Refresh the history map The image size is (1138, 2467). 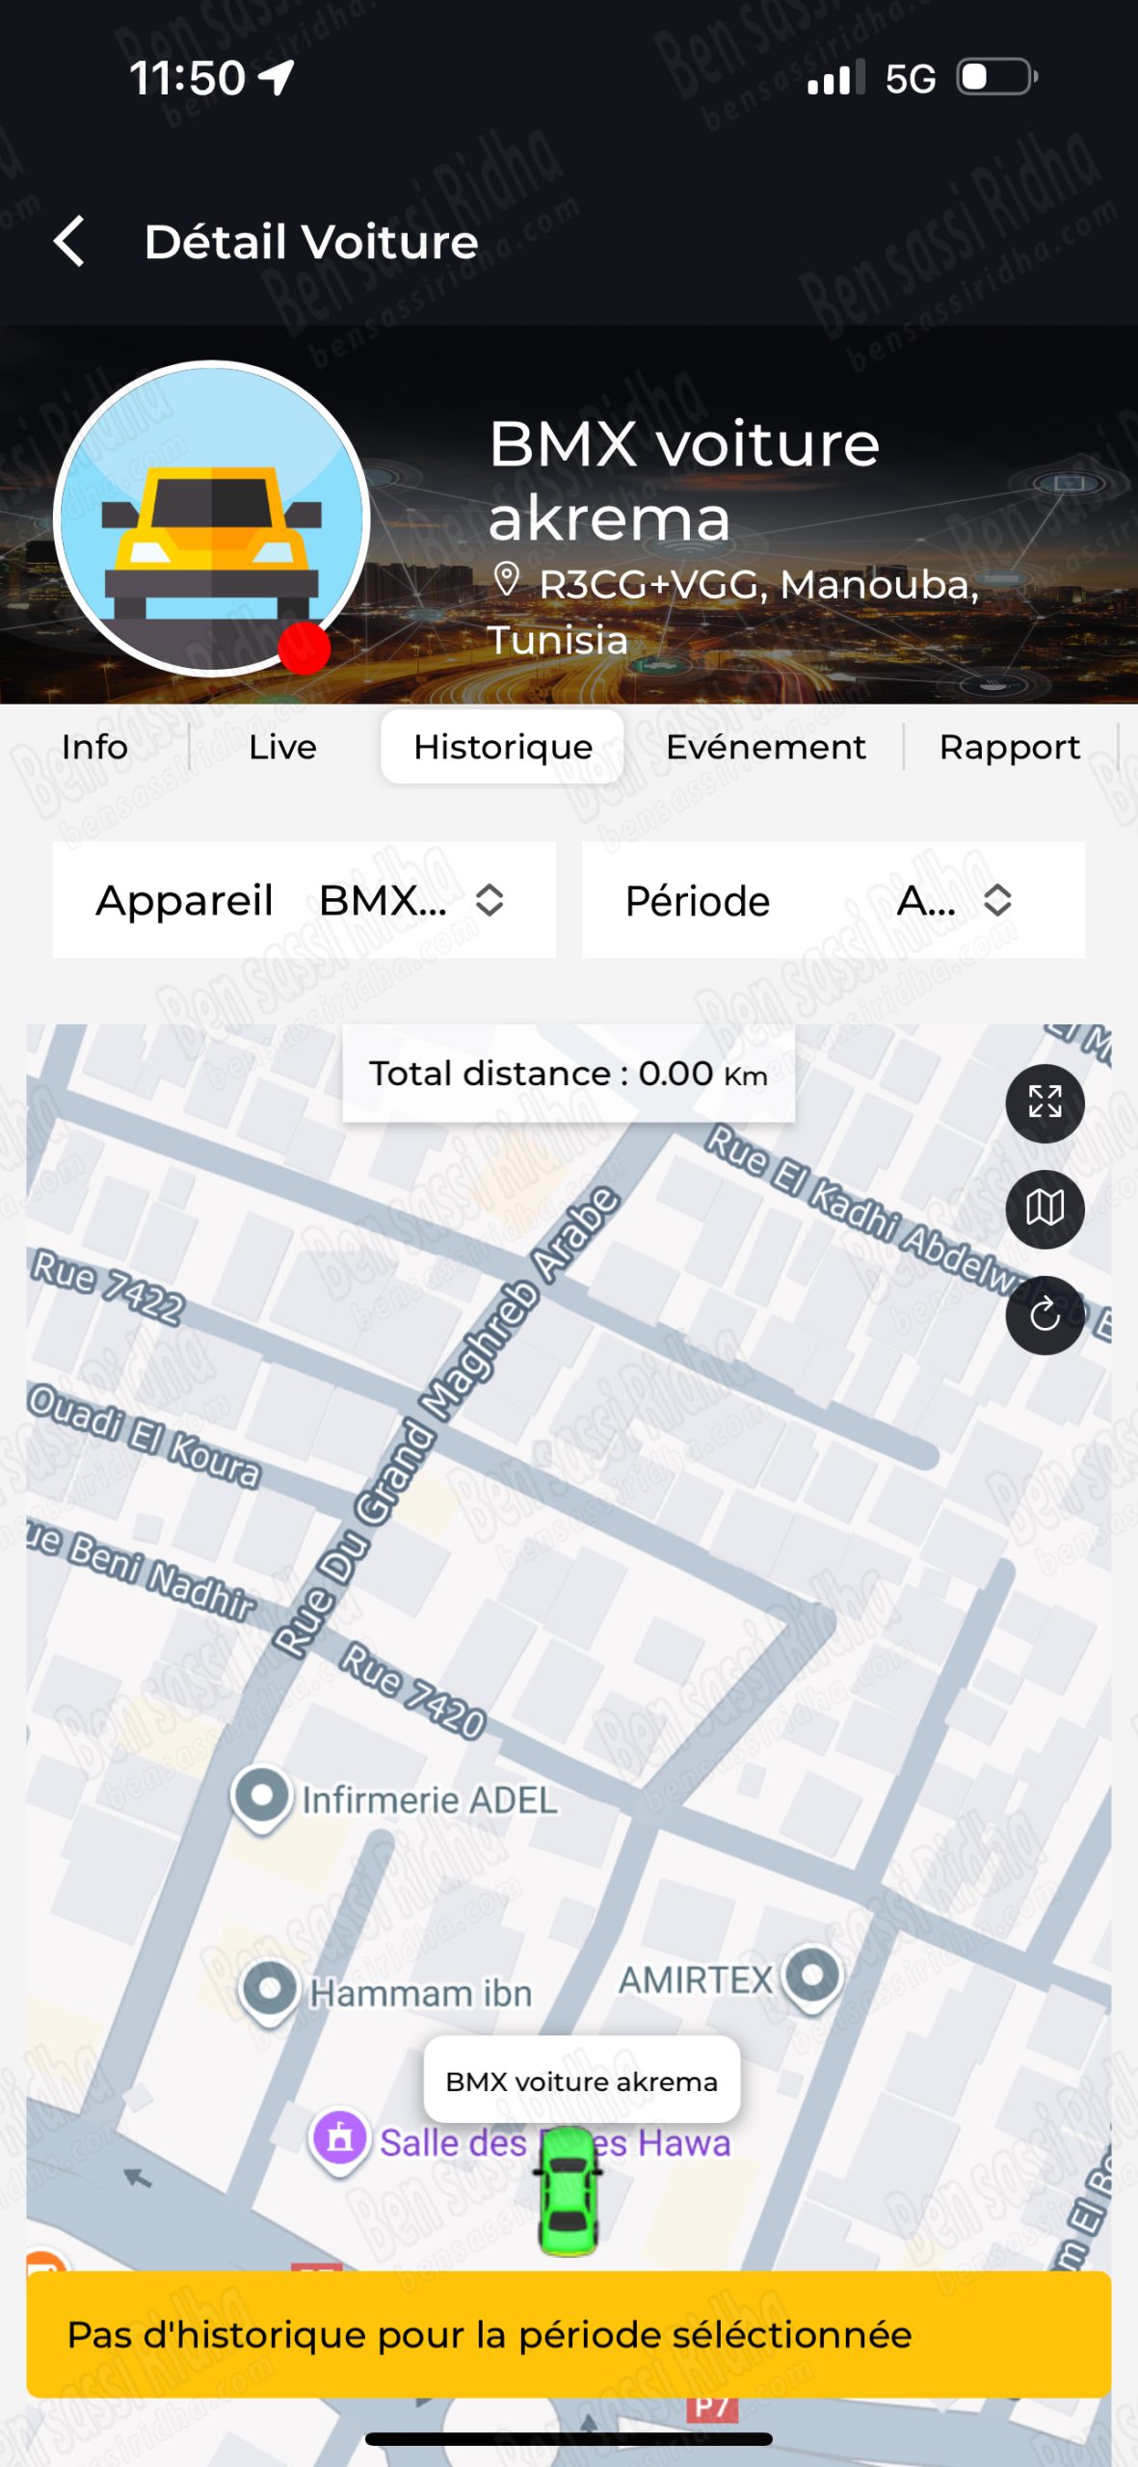(1044, 1314)
